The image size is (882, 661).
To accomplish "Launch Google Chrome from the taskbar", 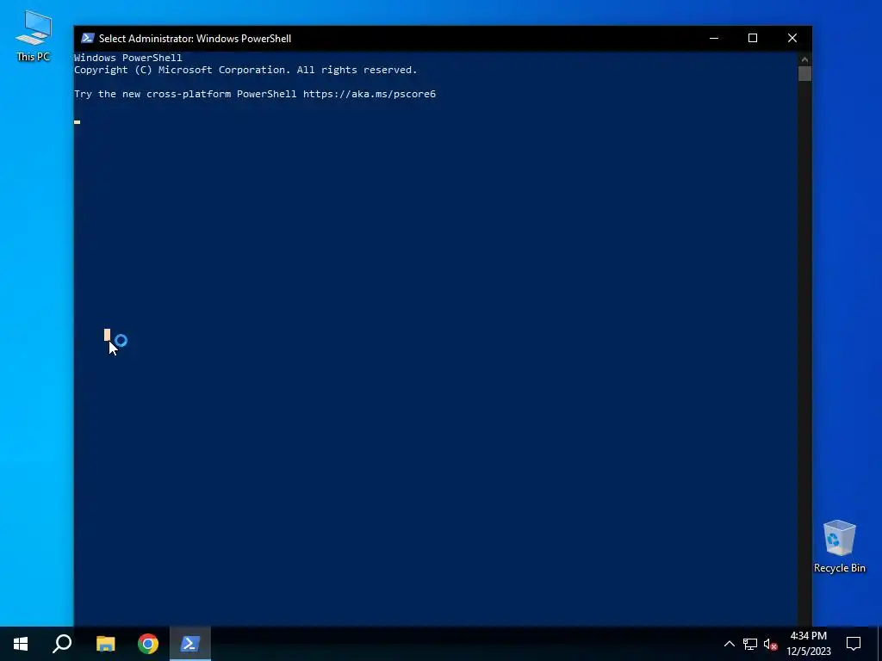I will coord(148,644).
